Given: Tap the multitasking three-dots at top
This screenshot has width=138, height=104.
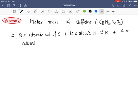Looking at the screenshot, I should (x=69, y=1).
